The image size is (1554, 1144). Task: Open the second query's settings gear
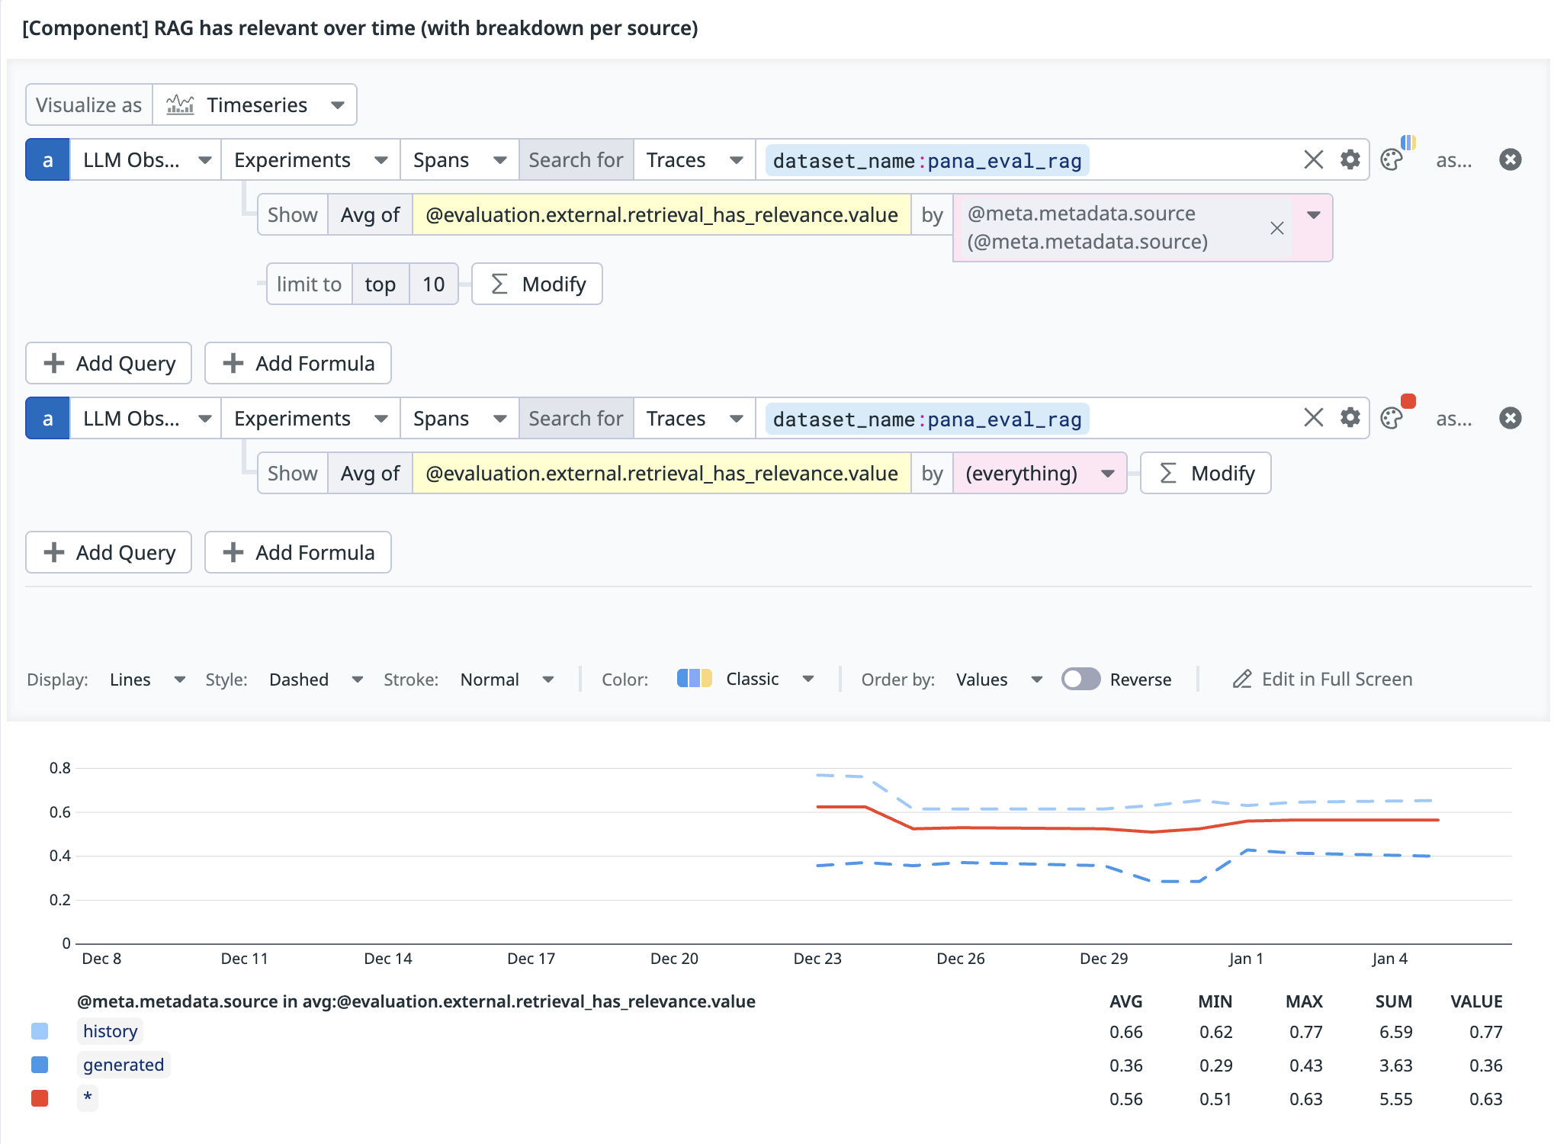click(x=1350, y=418)
